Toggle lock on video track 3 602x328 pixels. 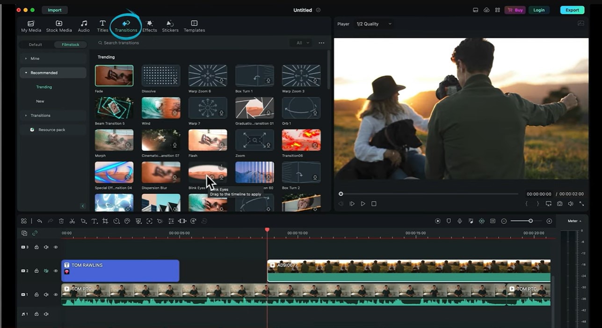tap(36, 247)
